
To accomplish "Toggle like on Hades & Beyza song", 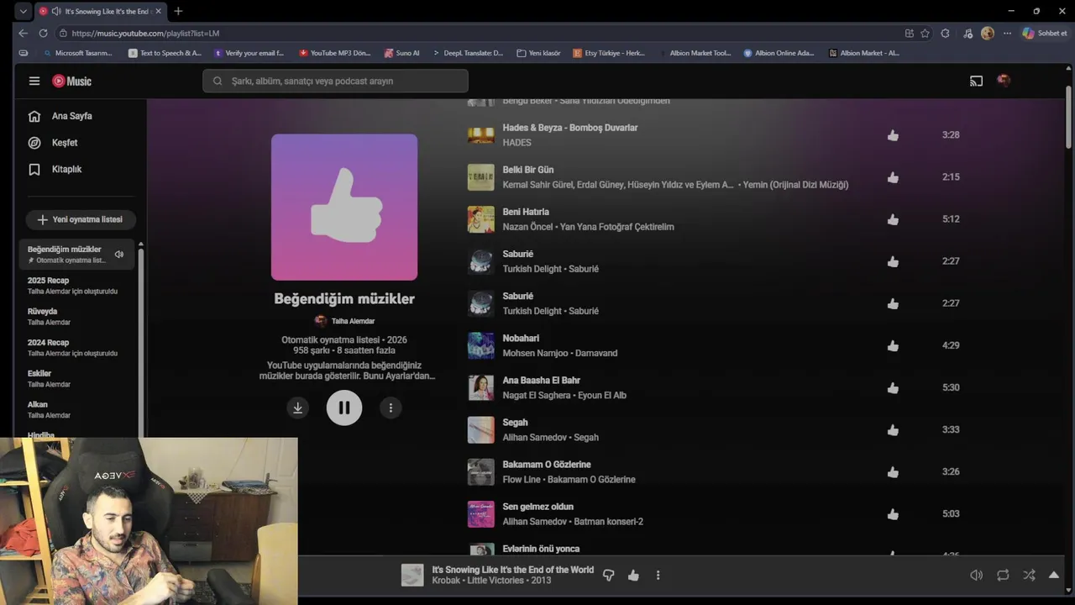I will pos(893,135).
